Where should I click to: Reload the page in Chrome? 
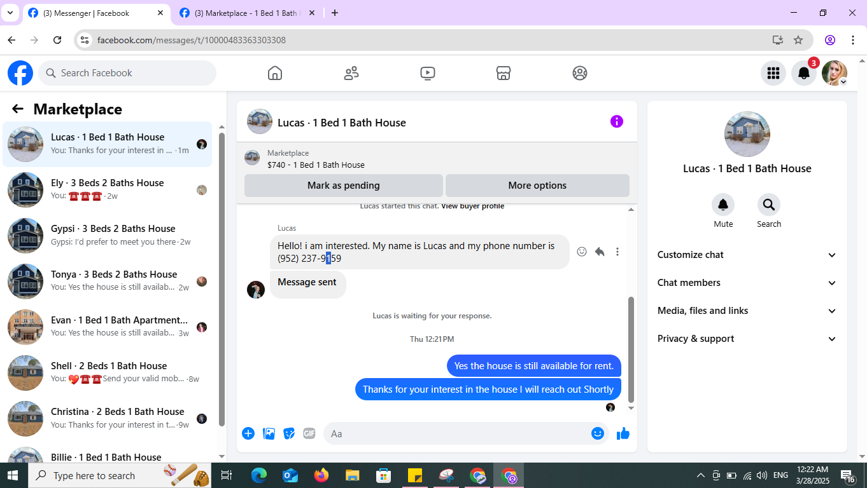pyautogui.click(x=57, y=40)
